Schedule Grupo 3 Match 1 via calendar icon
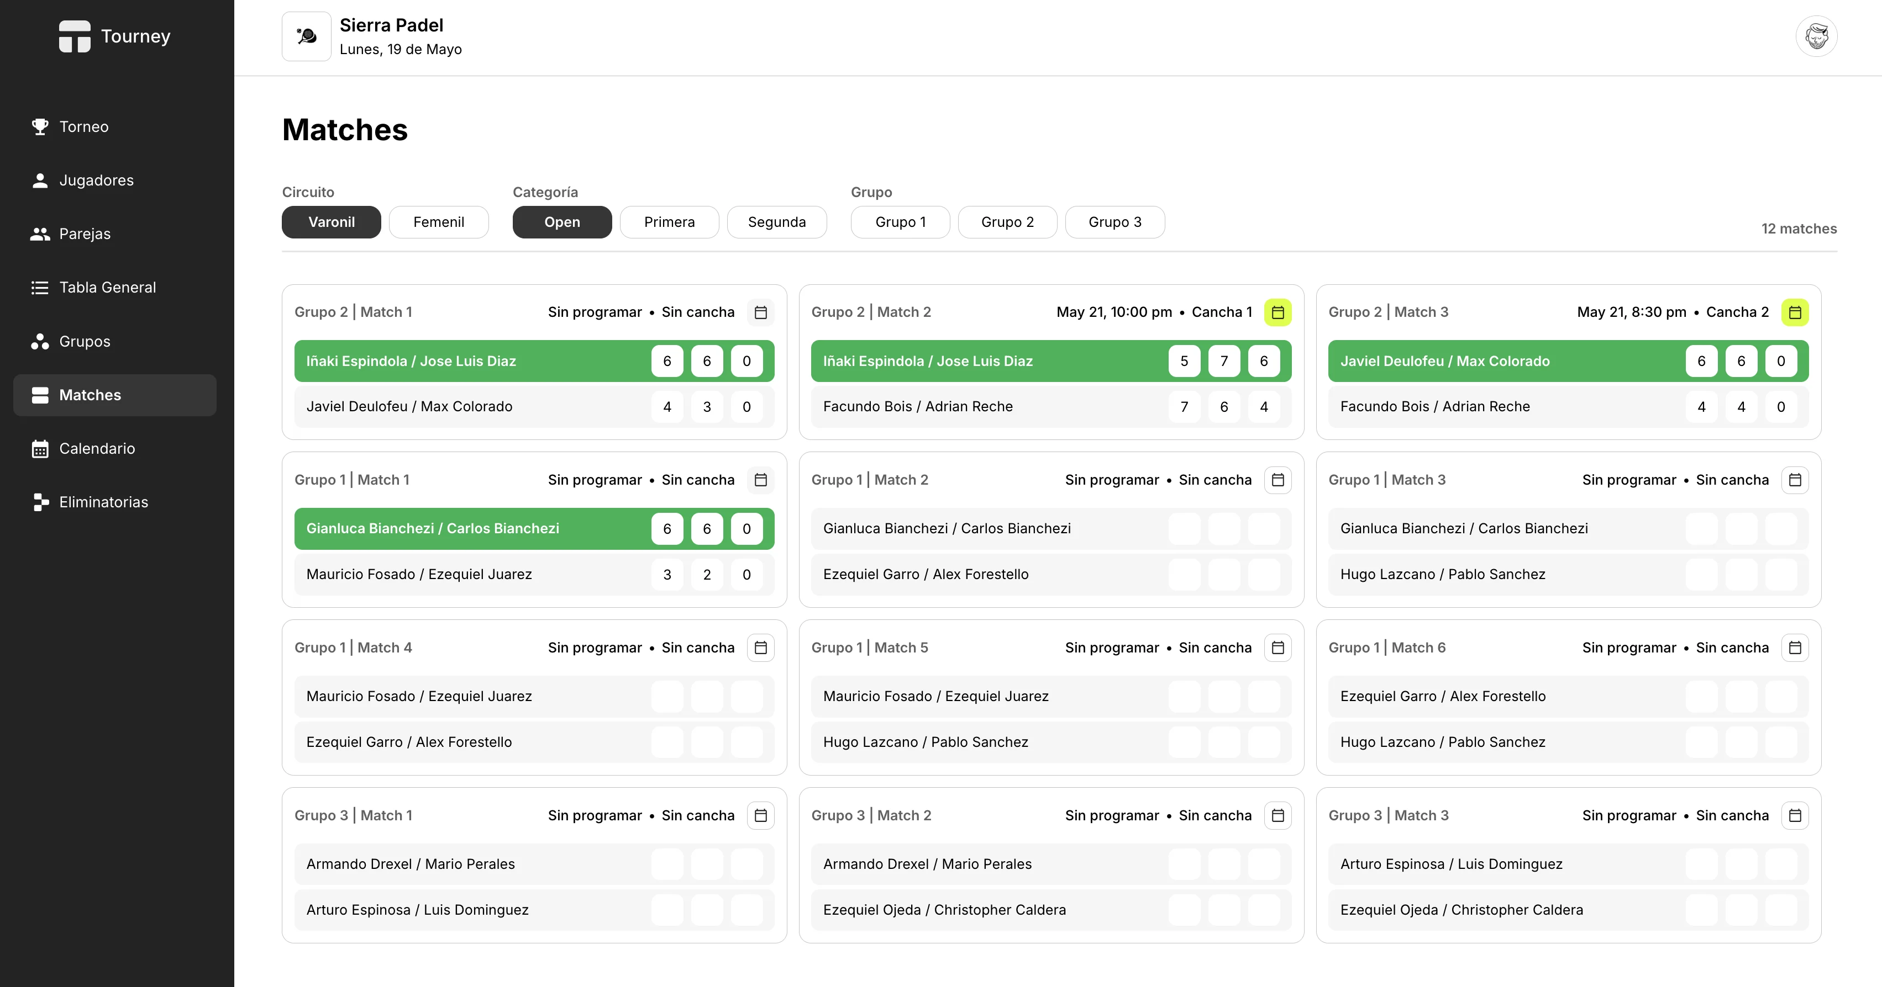1882x987 pixels. 760,815
